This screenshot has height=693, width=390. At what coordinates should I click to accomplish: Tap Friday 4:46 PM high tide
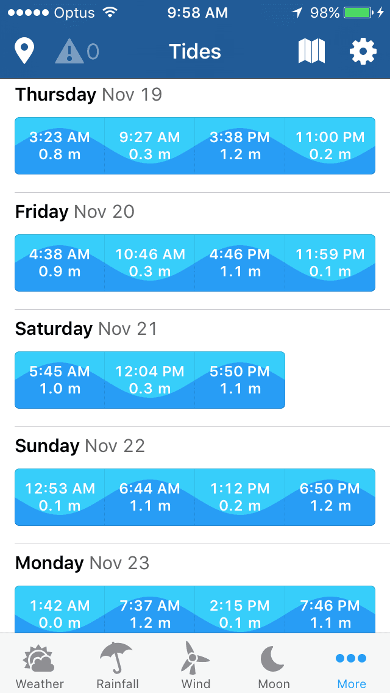(239, 263)
